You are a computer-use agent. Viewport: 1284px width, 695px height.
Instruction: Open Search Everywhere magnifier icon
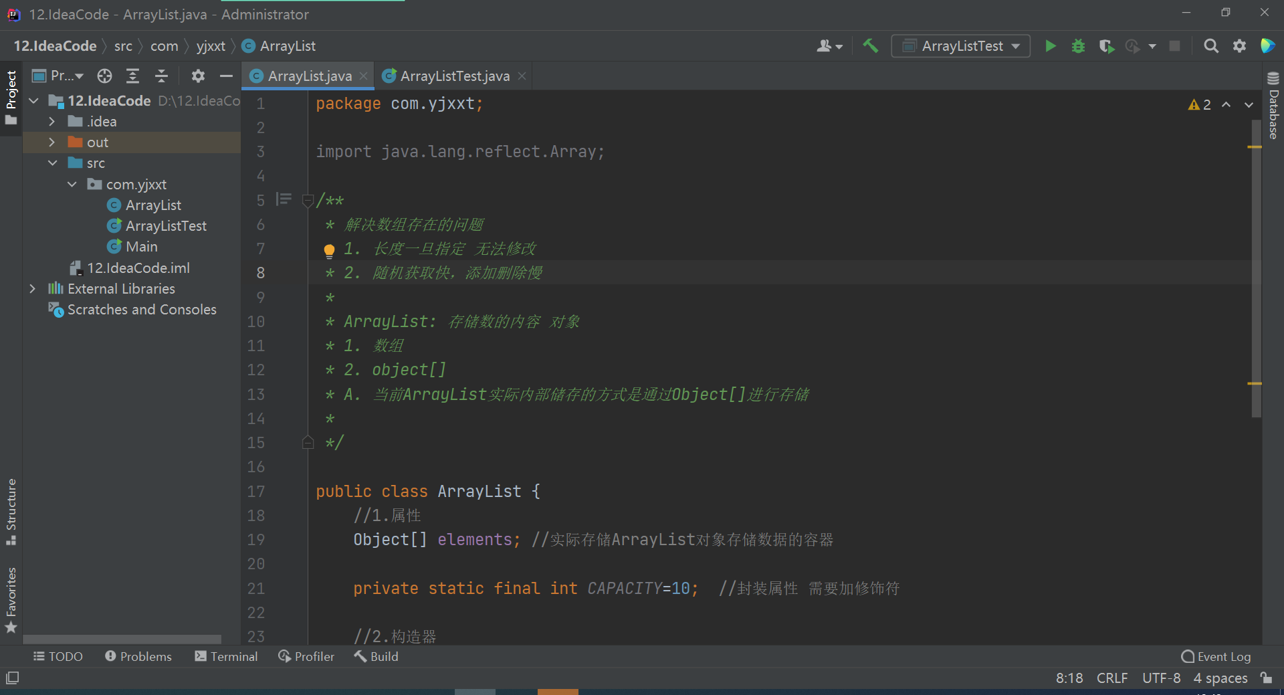point(1210,46)
